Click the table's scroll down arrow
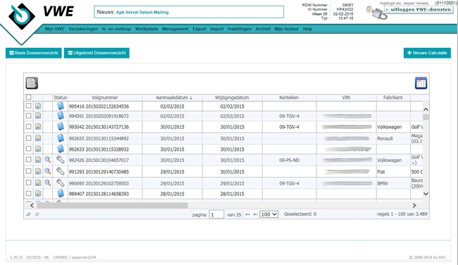The image size is (458, 265). [x=426, y=194]
